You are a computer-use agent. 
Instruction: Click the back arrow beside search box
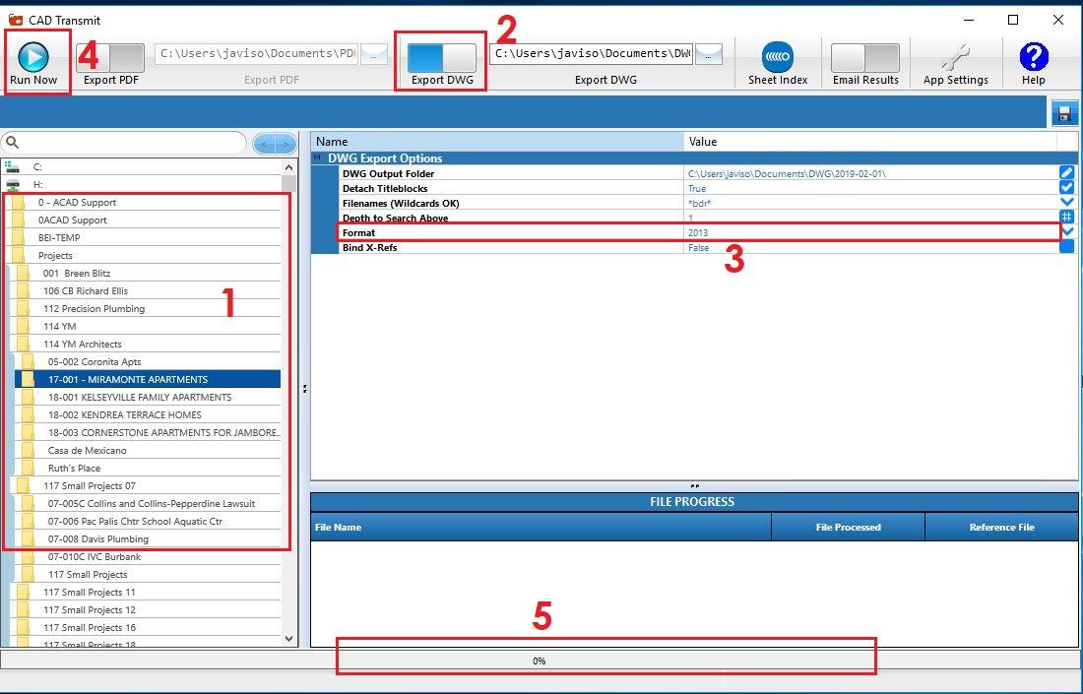pyautogui.click(x=265, y=144)
